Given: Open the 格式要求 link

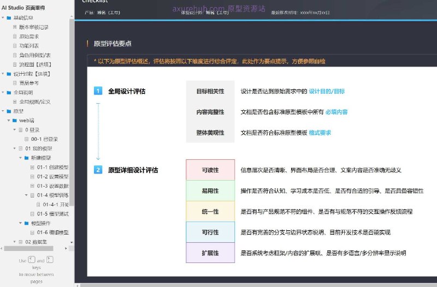Looking at the screenshot, I should [320, 133].
